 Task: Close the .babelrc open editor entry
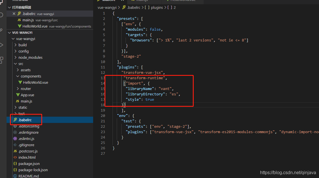(14, 14)
